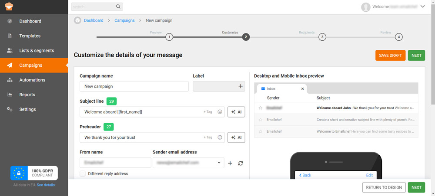Star the second Emailchef preview message
Screen dimensions: 435x196
click(x=261, y=131)
